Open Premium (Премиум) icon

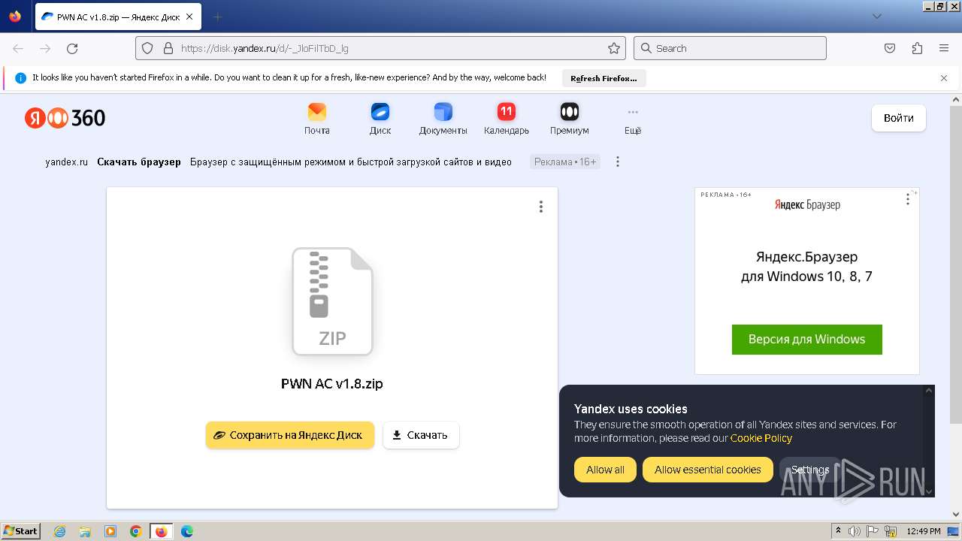(570, 119)
